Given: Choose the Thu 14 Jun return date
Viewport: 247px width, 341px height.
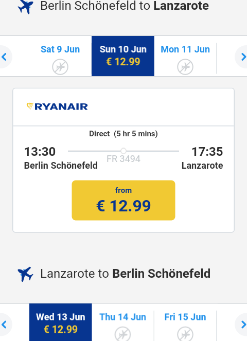Looking at the screenshot, I should 123,322.
